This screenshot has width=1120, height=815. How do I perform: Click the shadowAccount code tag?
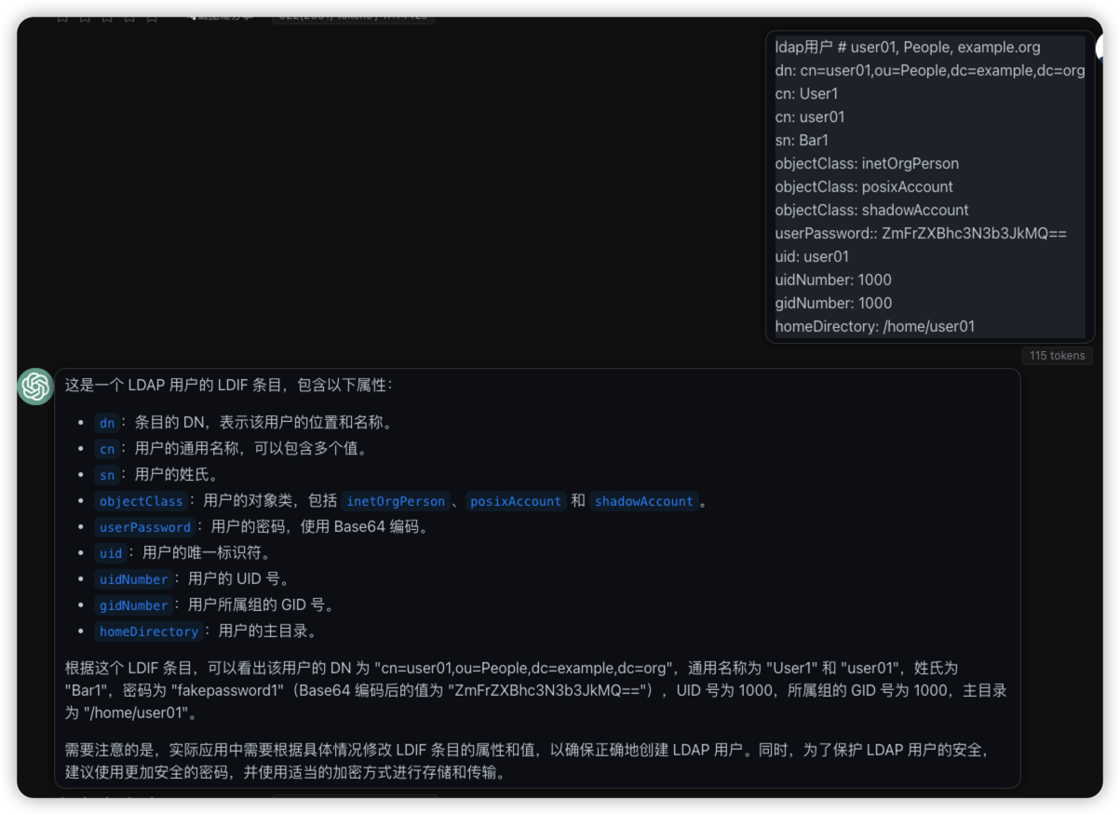point(644,501)
